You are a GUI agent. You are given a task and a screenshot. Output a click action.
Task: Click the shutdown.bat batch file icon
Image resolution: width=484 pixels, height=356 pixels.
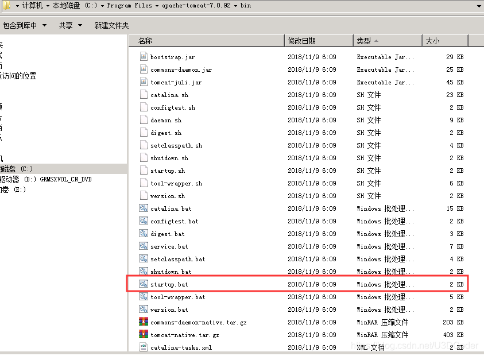pos(144,272)
